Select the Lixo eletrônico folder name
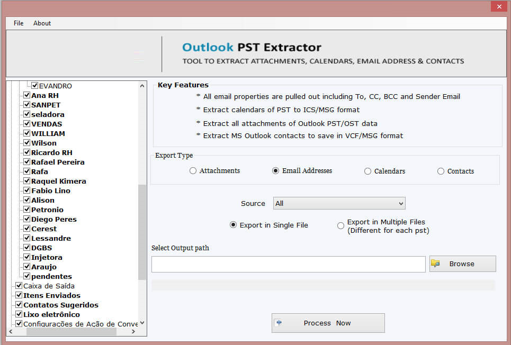 tap(51, 314)
